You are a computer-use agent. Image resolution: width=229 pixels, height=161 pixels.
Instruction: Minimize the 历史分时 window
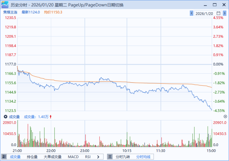pos(205,4)
